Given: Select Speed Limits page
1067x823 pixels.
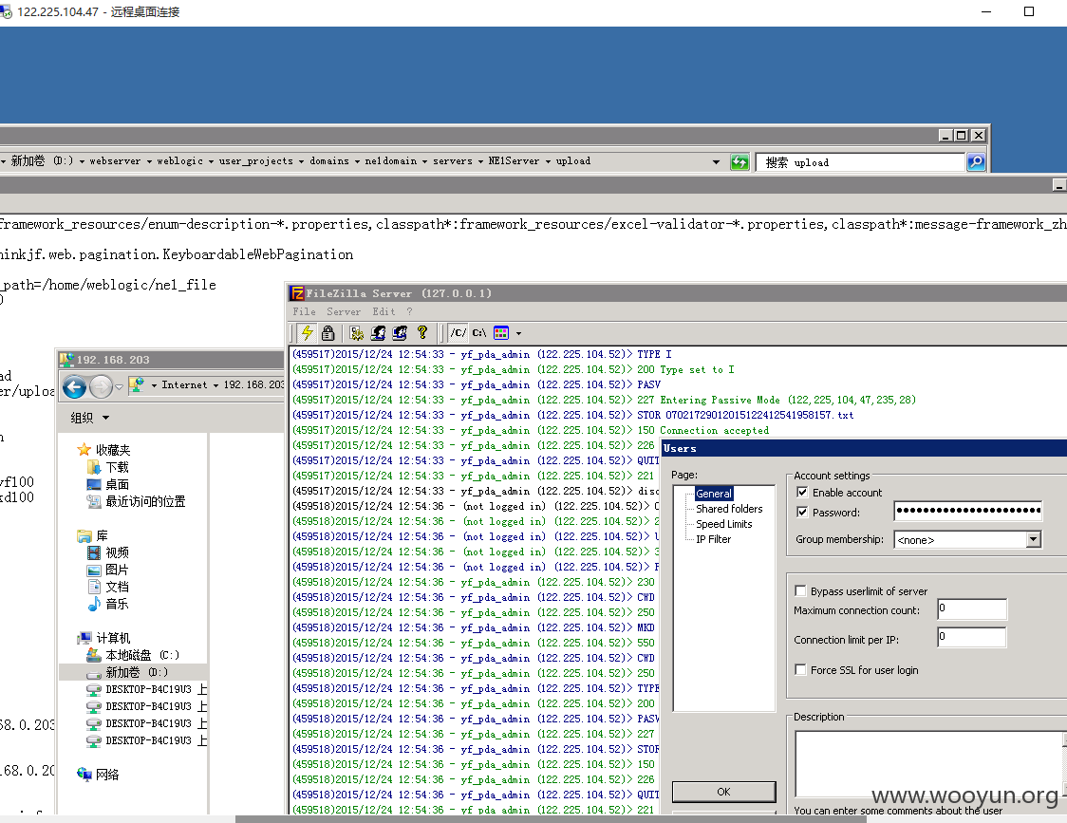Looking at the screenshot, I should click(x=724, y=524).
